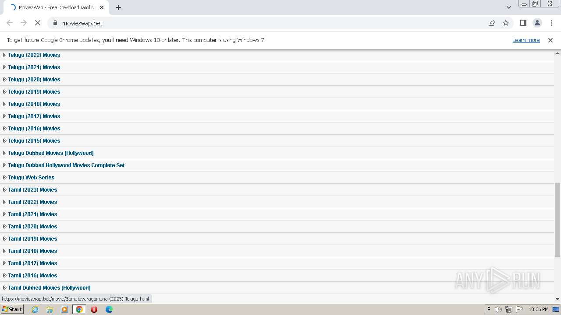The height and width of the screenshot is (315, 561).
Task: Launch Microsoft Edge from taskbar
Action: (109, 309)
